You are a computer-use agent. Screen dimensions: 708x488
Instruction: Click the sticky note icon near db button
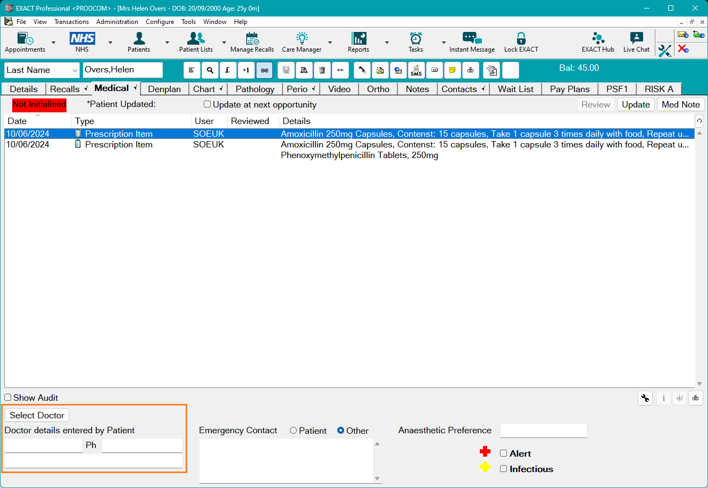(x=452, y=70)
